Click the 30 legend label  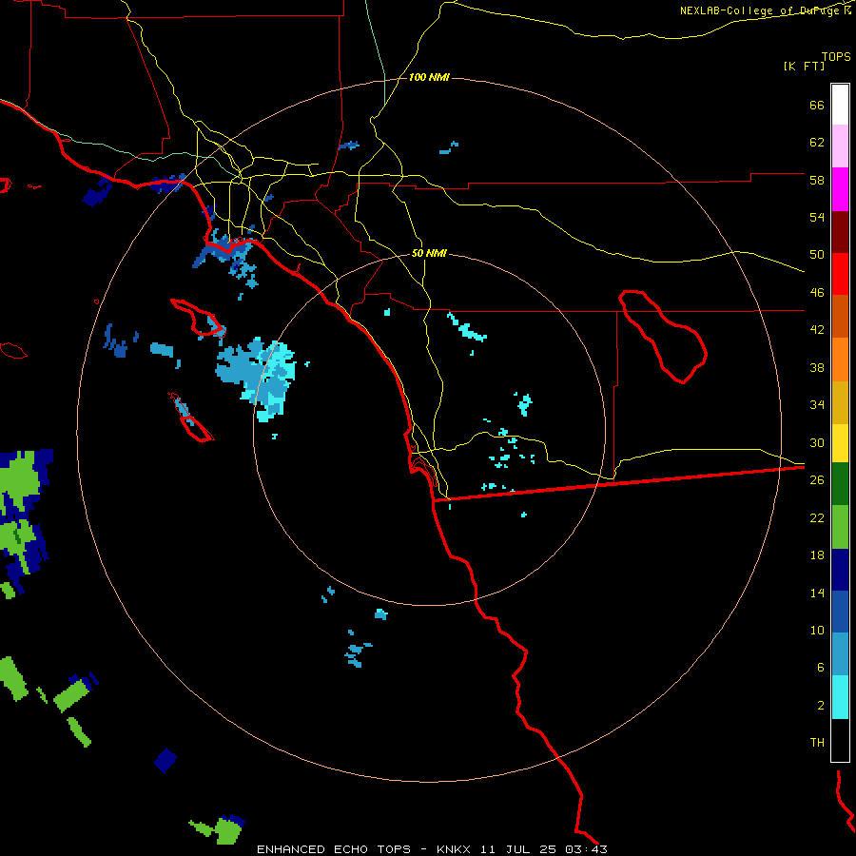[817, 442]
